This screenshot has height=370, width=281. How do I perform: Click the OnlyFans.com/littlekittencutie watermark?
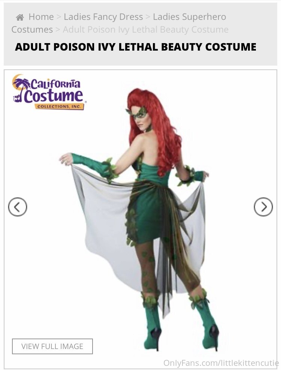pos(221,363)
